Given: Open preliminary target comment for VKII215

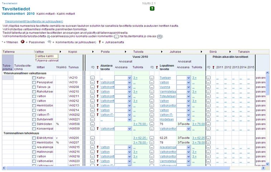Looking at the screenshot, I should [x=92, y=147].
